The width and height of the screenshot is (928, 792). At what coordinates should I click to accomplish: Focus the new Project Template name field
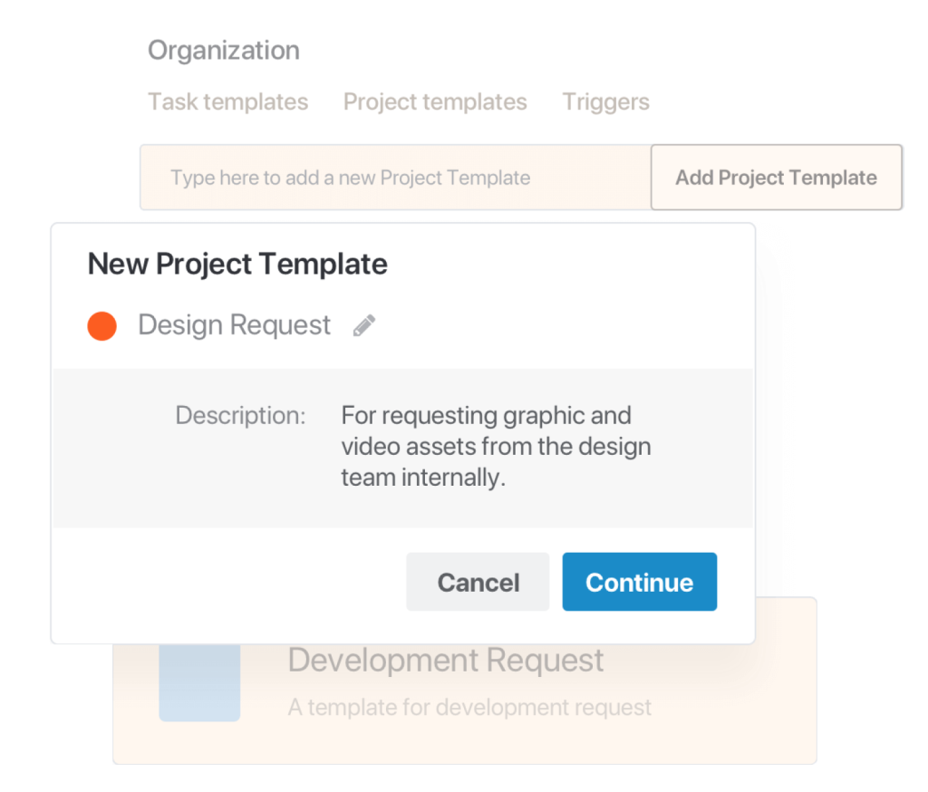[395, 178]
